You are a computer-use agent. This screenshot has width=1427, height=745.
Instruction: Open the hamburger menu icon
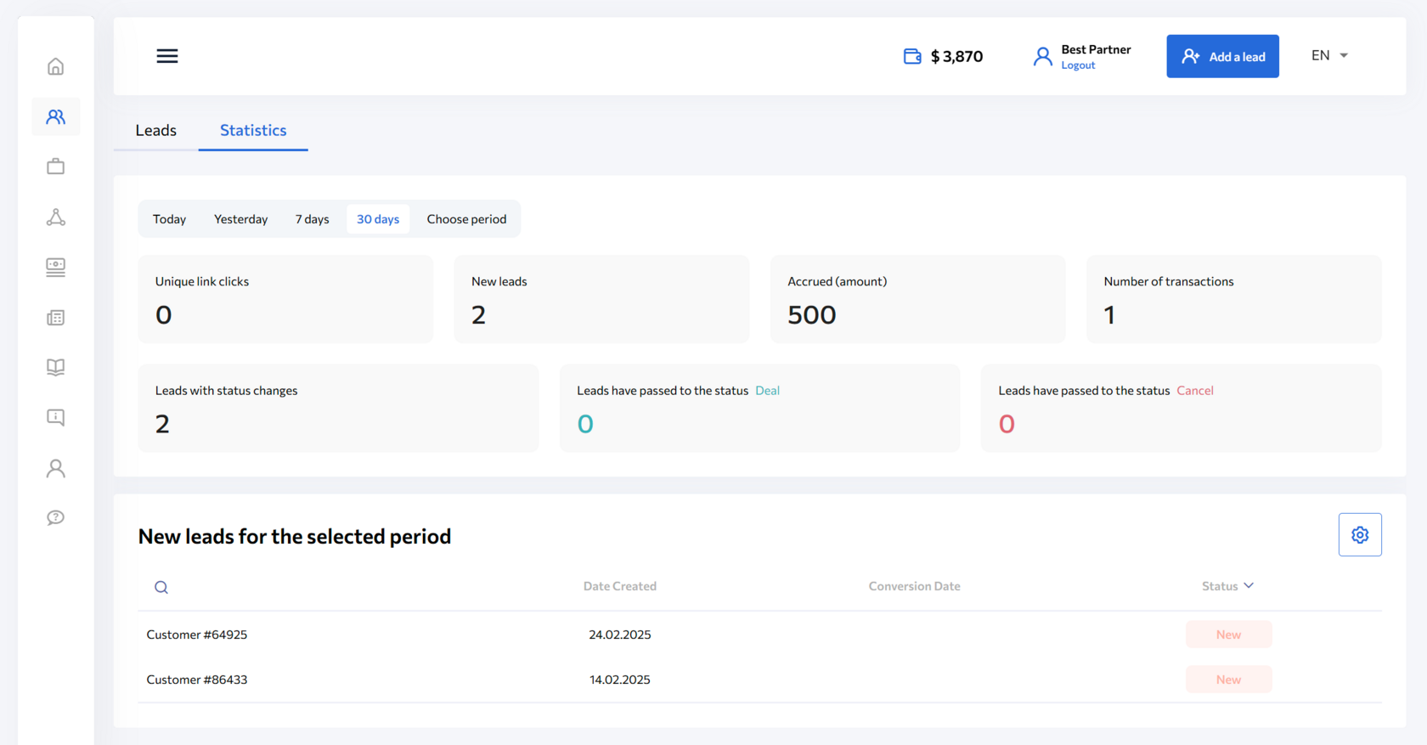[x=167, y=56]
